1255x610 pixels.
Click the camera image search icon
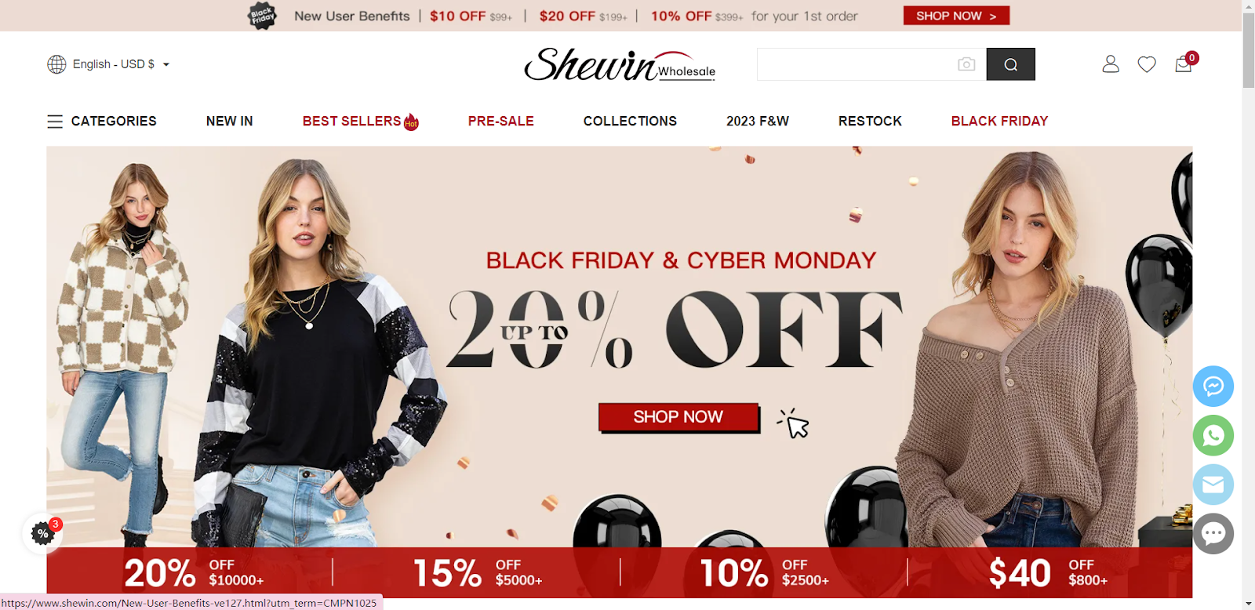pyautogui.click(x=966, y=64)
